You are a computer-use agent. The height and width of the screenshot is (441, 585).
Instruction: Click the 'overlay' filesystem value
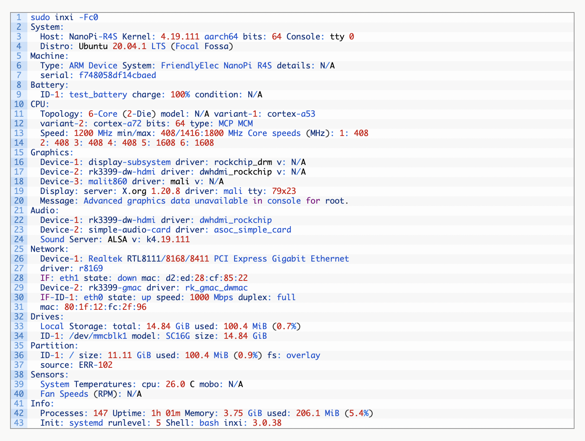pos(303,355)
